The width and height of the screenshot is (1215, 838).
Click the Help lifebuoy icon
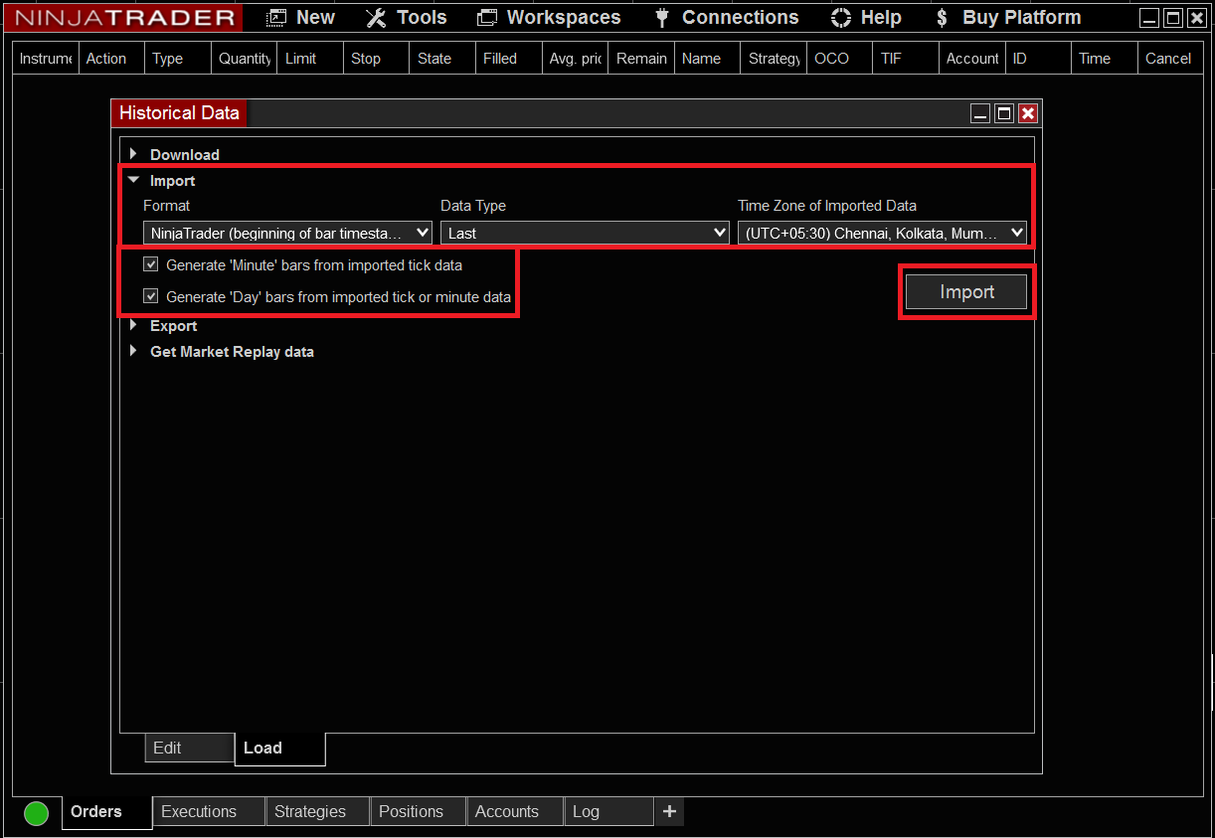pos(841,18)
